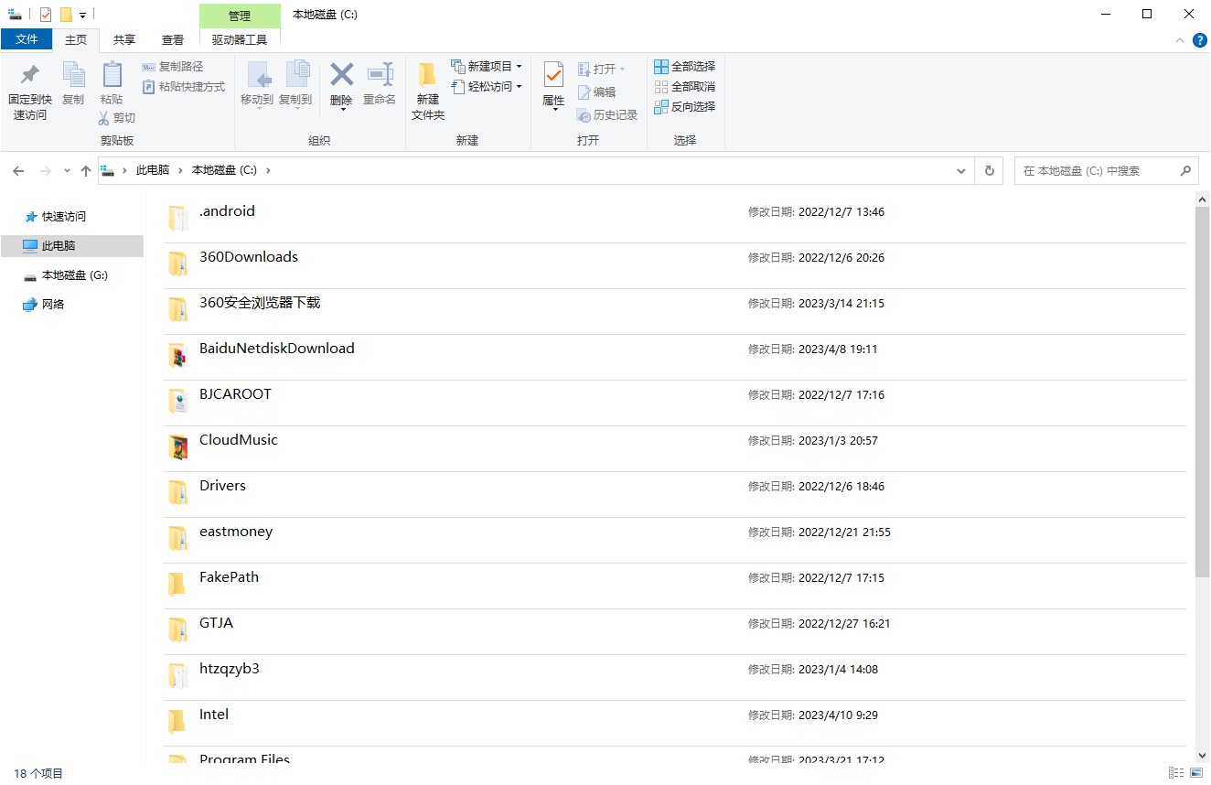This screenshot has width=1211, height=785.
Task: Open the BaiduNetdiskDownload folder
Action: pos(276,349)
